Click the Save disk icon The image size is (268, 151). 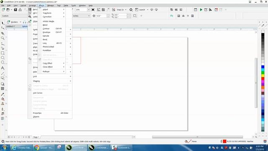tap(15, 10)
